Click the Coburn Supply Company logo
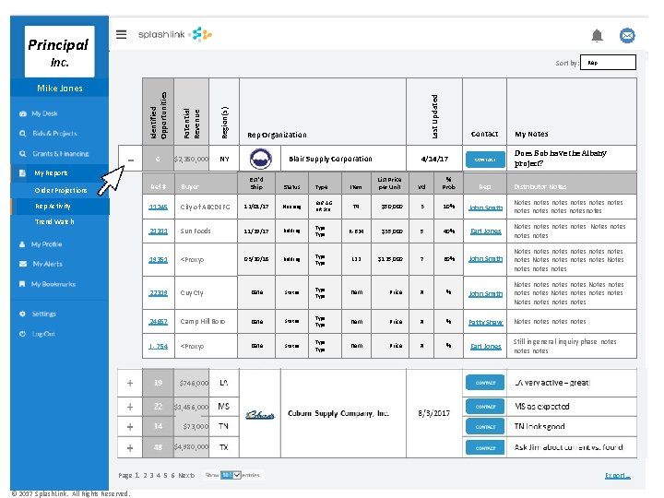This screenshot has height=498, width=664. pyautogui.click(x=260, y=415)
